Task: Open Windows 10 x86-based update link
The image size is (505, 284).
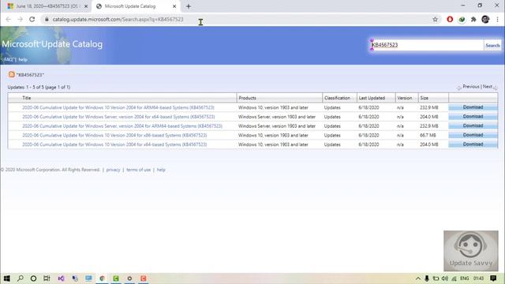Action: (x=114, y=136)
